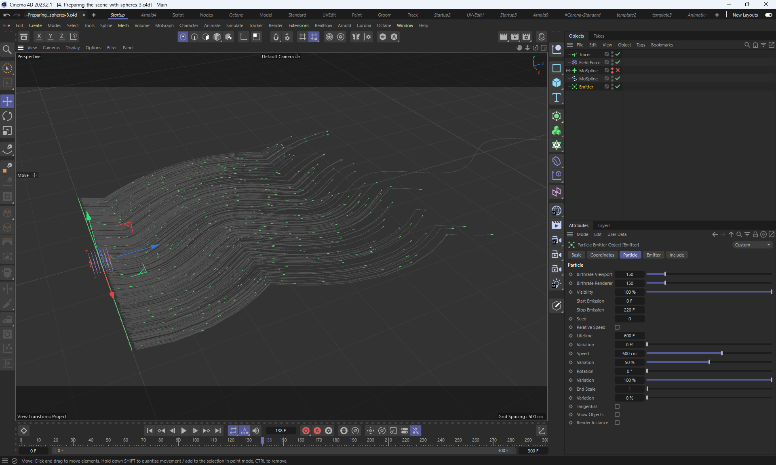Click the Text spline tool icon
This screenshot has width=776, height=465.
pos(557,97)
